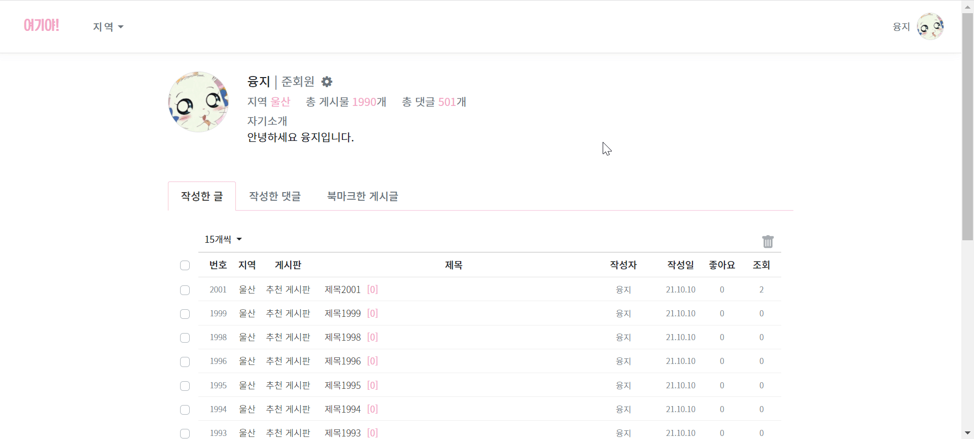
Task: Check the box for post 1996
Action: click(185, 361)
